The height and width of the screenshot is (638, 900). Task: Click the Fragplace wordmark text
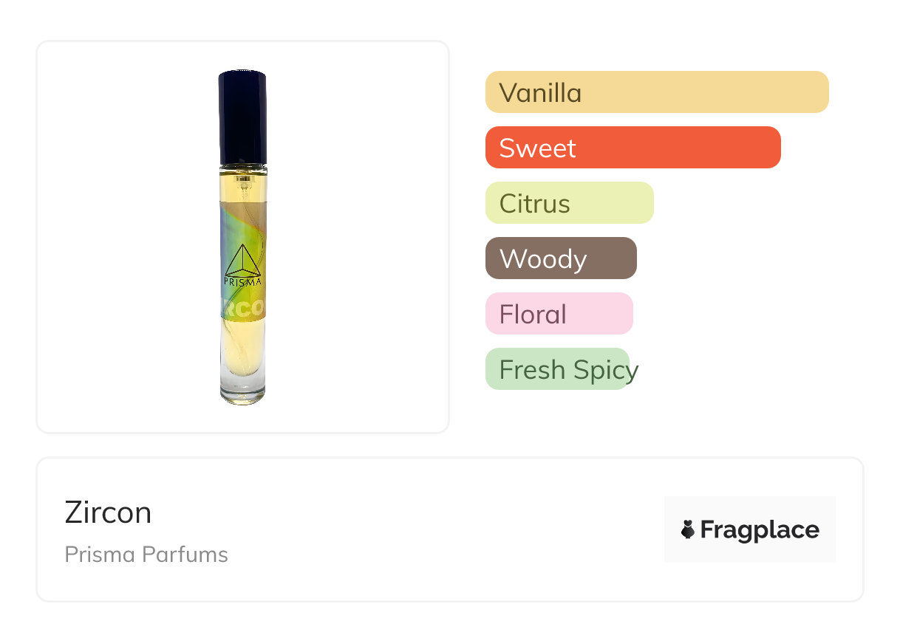click(x=760, y=529)
